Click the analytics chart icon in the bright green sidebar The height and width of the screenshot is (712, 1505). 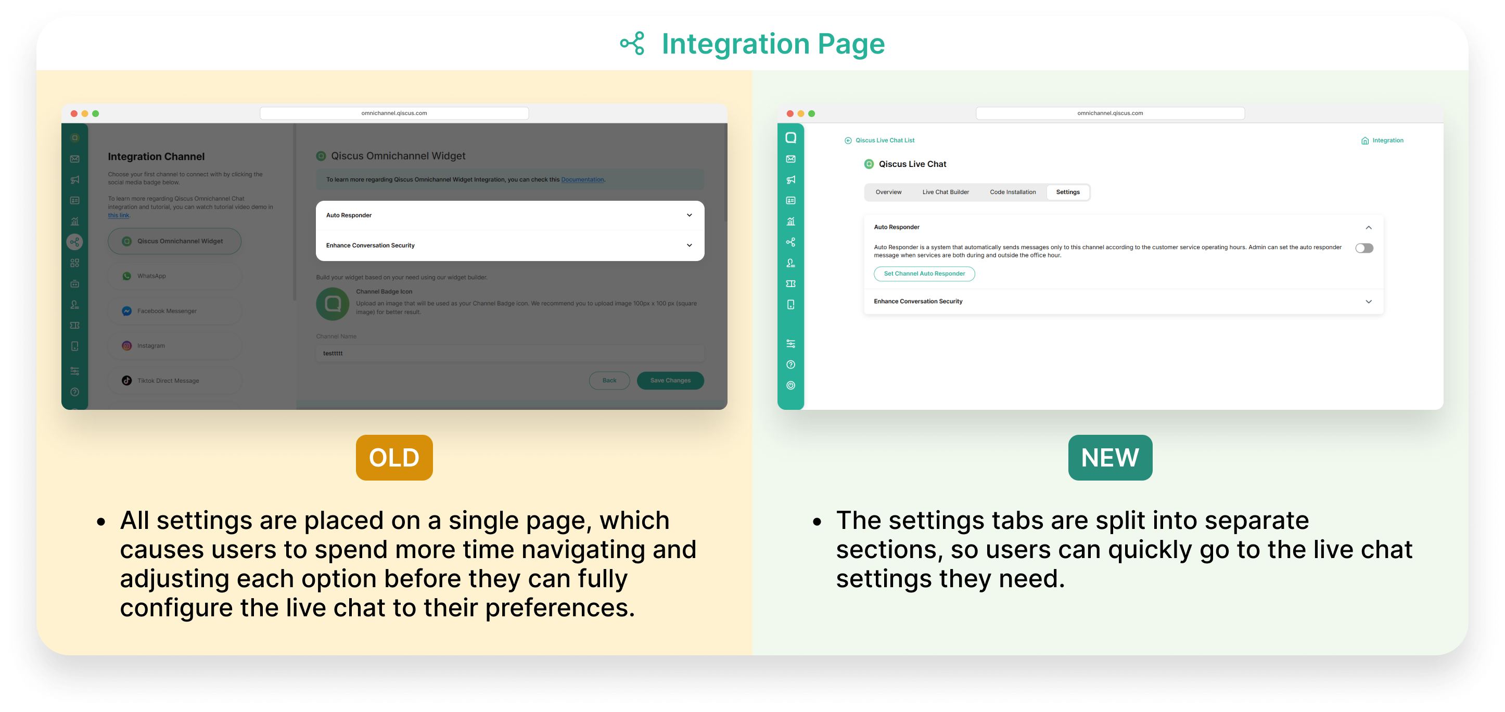click(790, 222)
